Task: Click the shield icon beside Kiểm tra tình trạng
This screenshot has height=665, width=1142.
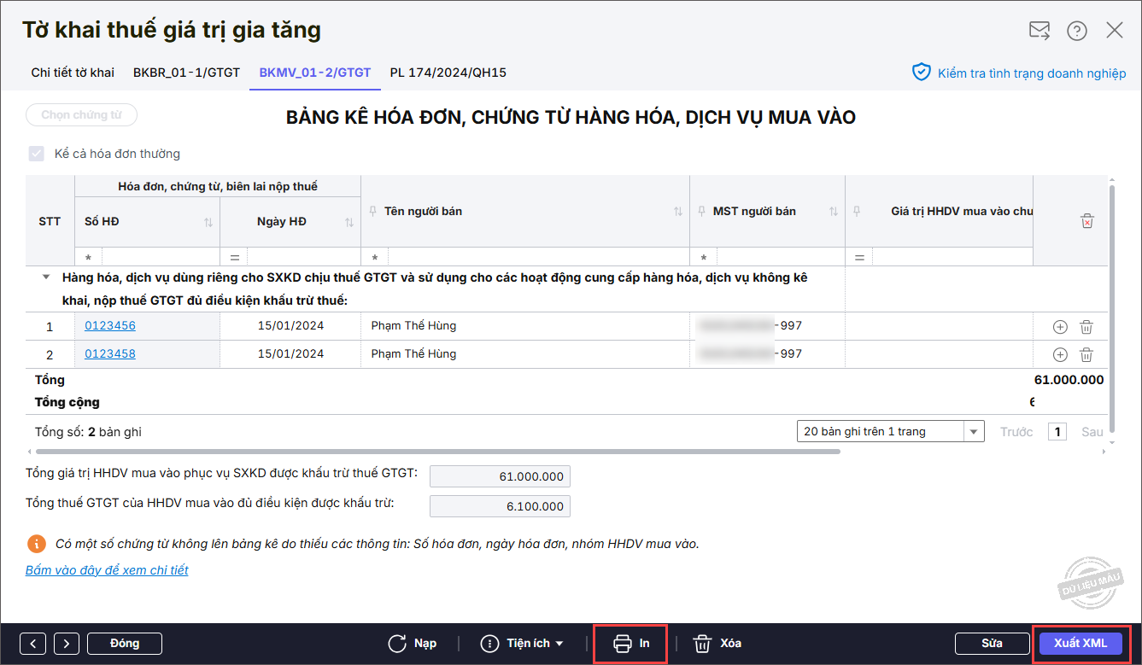Action: (x=922, y=72)
